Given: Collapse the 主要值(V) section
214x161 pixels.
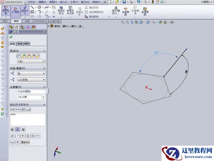Looking at the screenshot, I should pyautogui.click(x=44, y=87).
